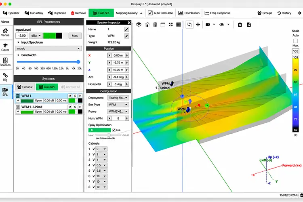Toggle the splay optimisation lock checkbox
The width and height of the screenshot is (303, 202).
(x=114, y=130)
